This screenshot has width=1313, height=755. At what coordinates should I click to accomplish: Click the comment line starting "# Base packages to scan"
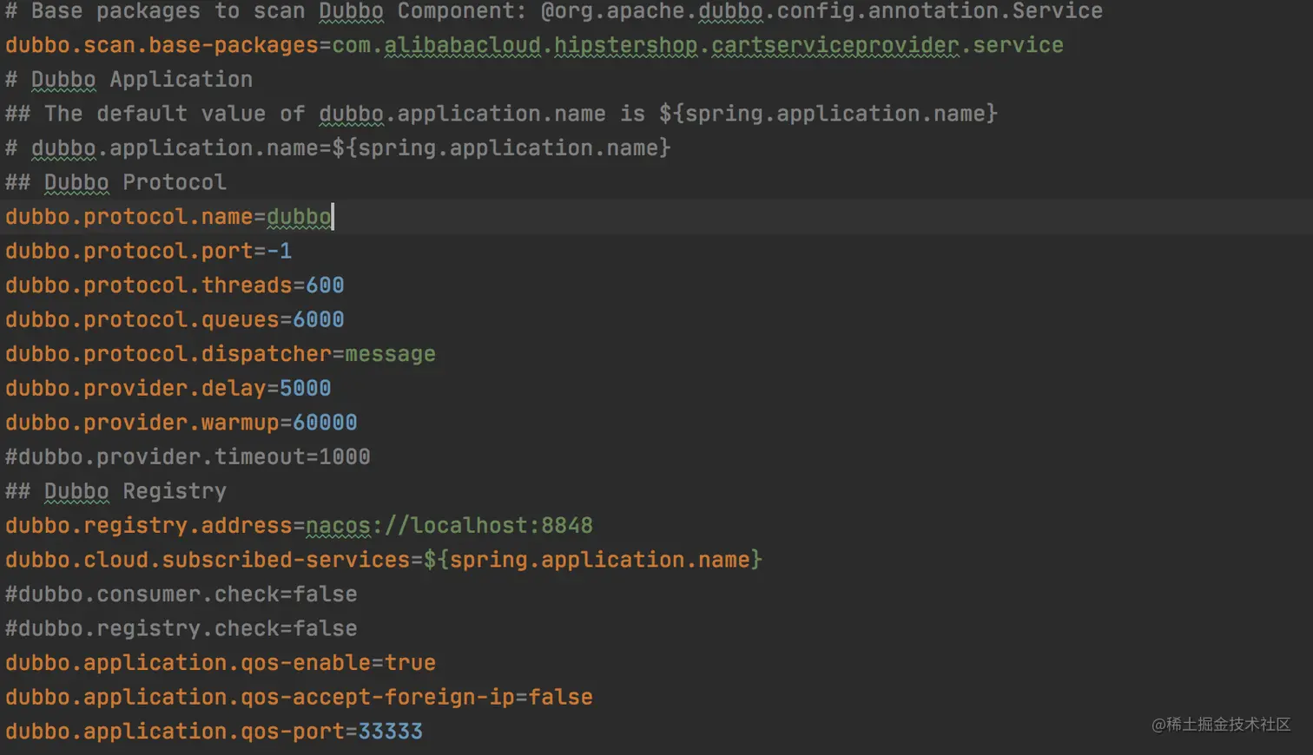pos(554,11)
